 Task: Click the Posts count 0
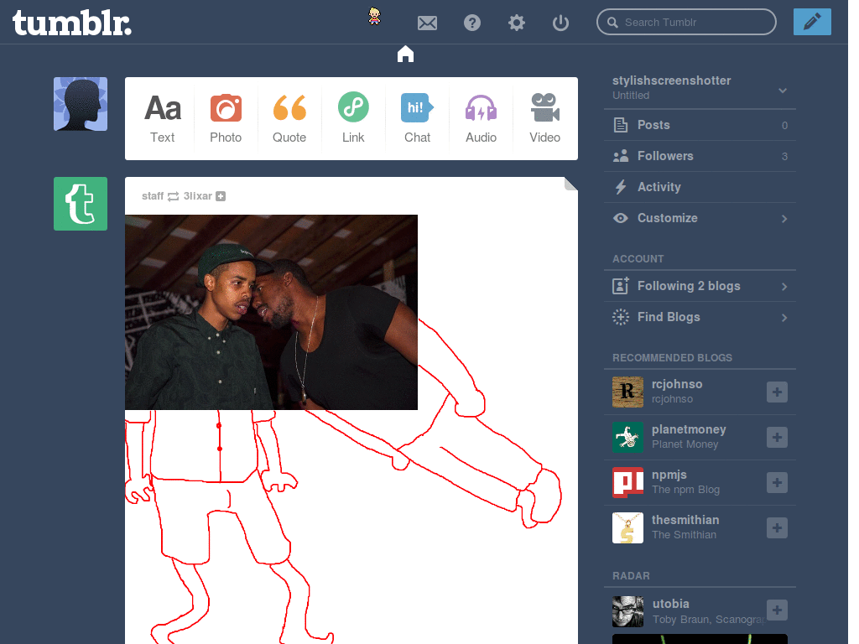784,126
